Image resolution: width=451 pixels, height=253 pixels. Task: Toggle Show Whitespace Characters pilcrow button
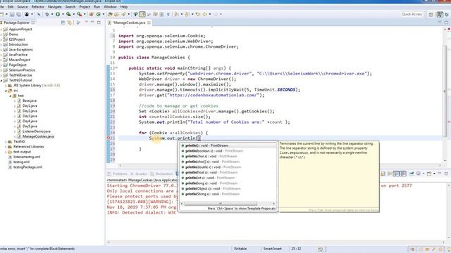(x=168, y=14)
